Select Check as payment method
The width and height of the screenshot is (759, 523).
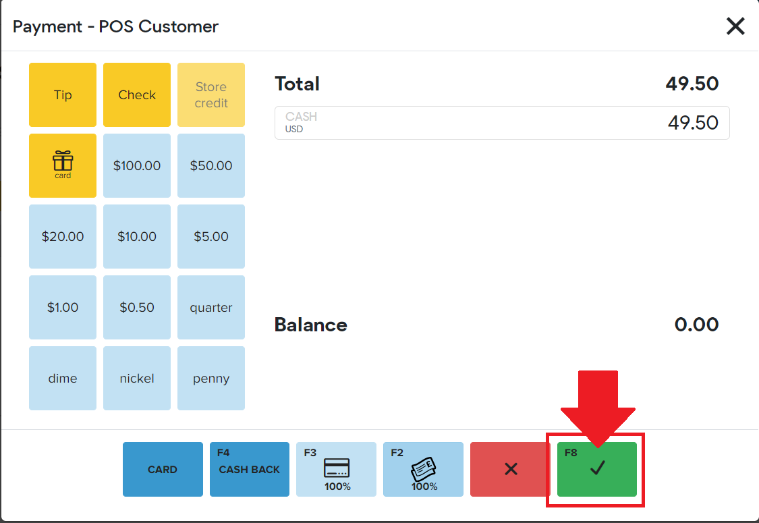pyautogui.click(x=137, y=94)
